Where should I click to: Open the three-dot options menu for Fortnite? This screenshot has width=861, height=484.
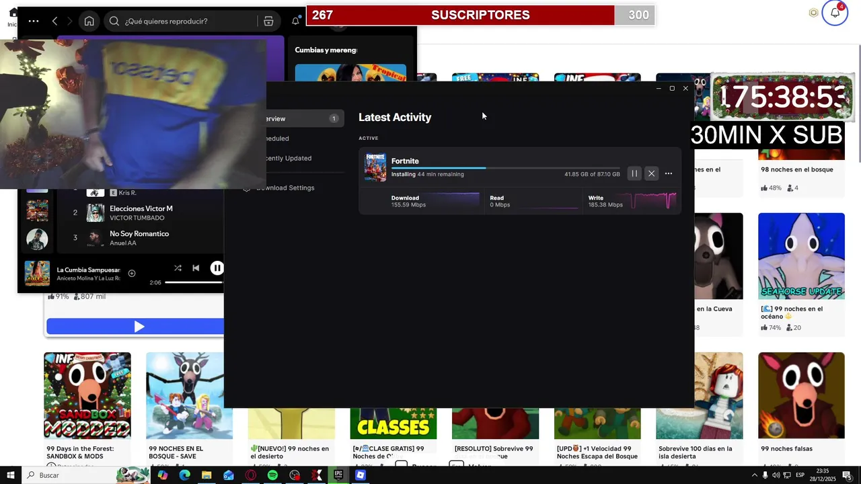click(x=669, y=173)
